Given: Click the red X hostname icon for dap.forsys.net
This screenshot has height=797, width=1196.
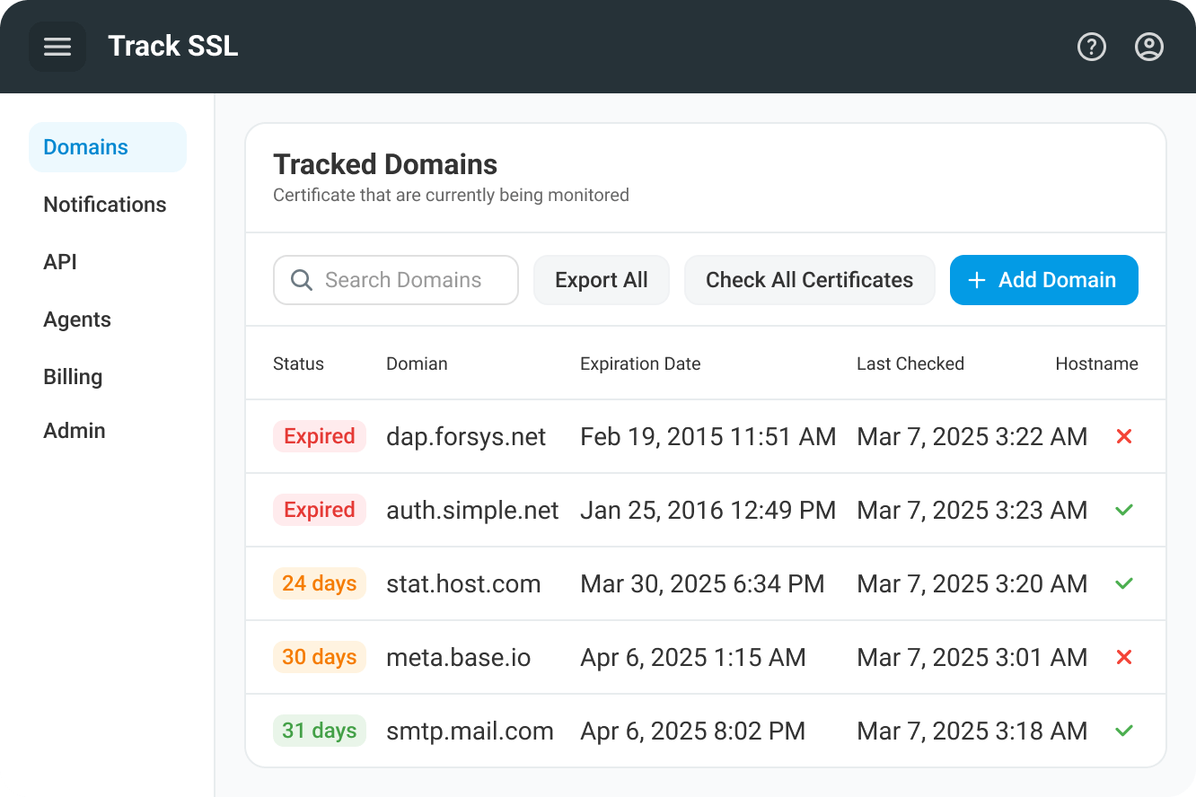Looking at the screenshot, I should coord(1123,436).
